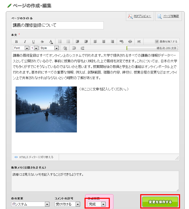
Task: Decrease paragraph indent
Action: 86,42
